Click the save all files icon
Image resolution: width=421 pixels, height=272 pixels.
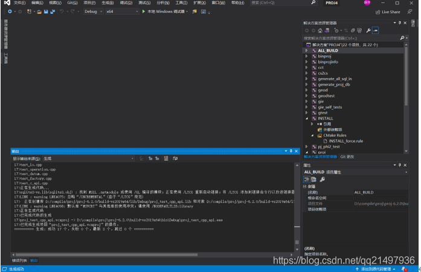(x=53, y=12)
